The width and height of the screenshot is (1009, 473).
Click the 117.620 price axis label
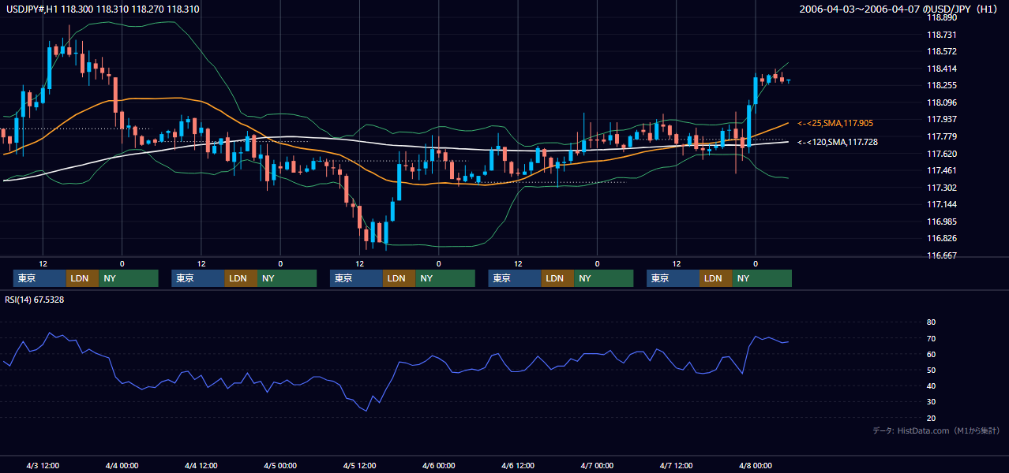pyautogui.click(x=941, y=154)
